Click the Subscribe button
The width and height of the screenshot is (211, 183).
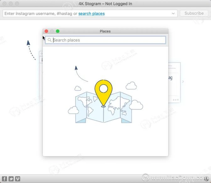point(194,13)
